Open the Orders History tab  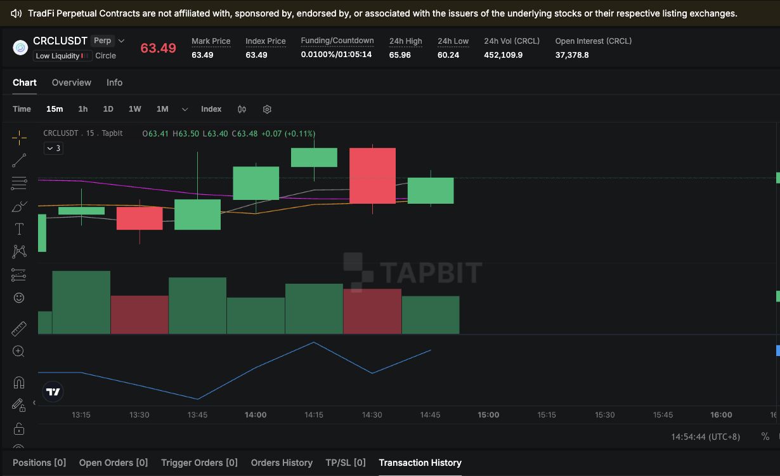(282, 463)
